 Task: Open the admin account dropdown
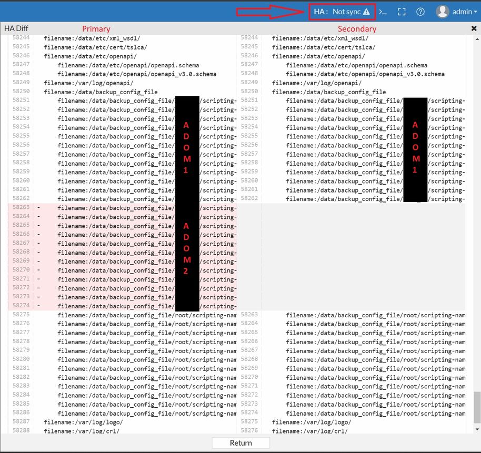click(465, 12)
